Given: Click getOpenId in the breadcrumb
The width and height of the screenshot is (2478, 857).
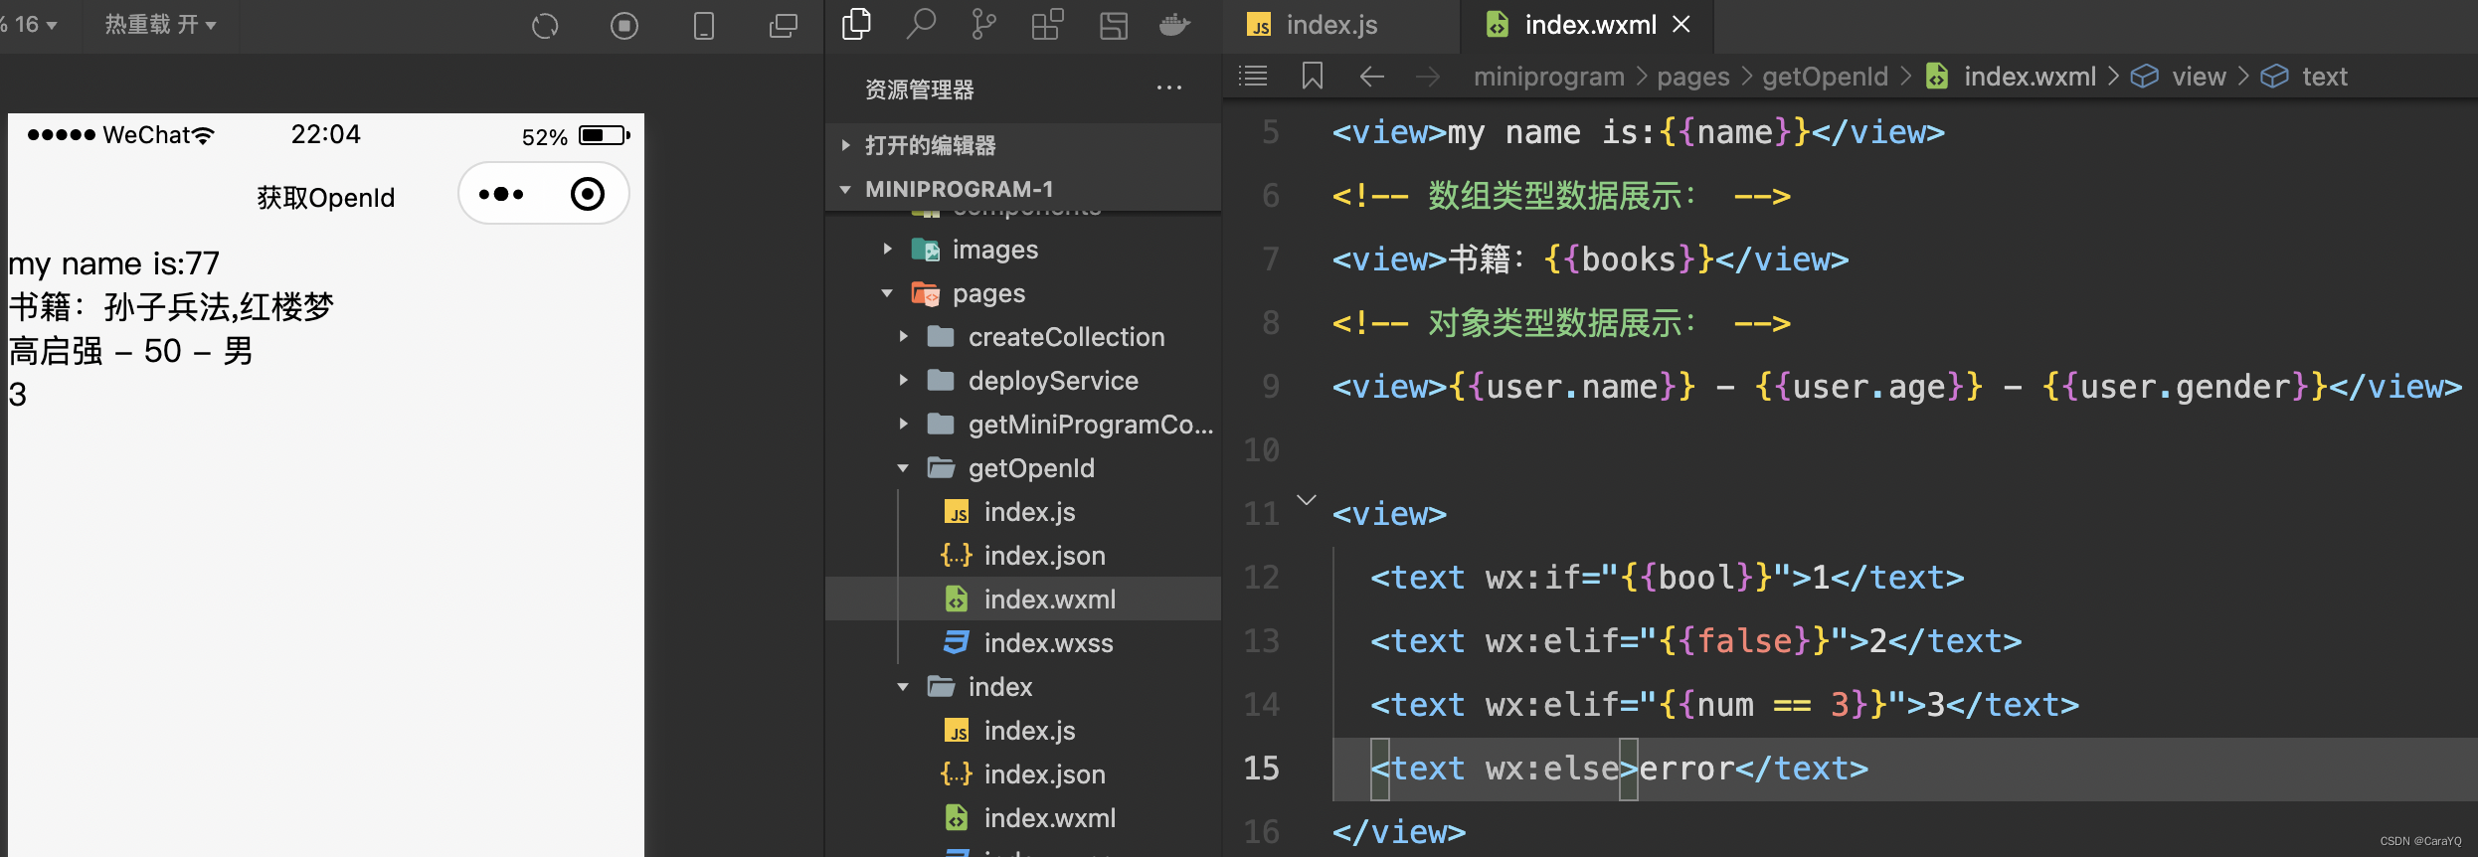Looking at the screenshot, I should pos(1825,77).
